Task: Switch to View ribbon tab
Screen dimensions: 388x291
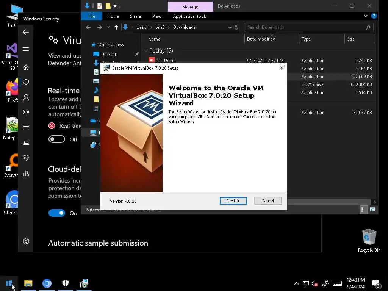Action: tap(156, 16)
